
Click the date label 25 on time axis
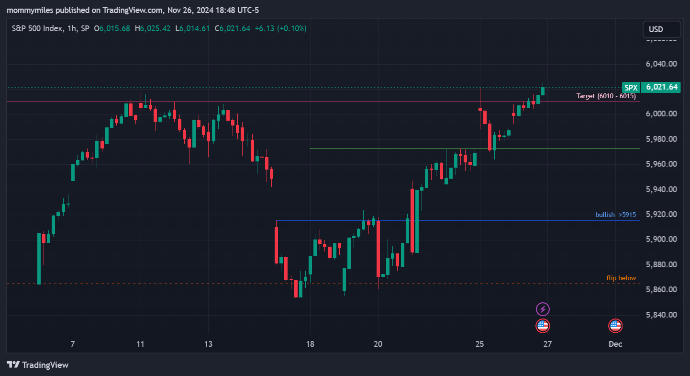(480, 344)
